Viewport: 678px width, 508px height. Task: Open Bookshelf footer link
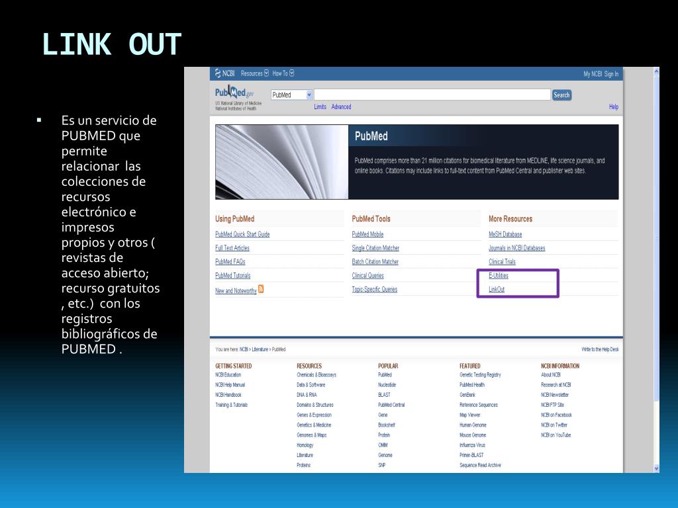click(387, 425)
